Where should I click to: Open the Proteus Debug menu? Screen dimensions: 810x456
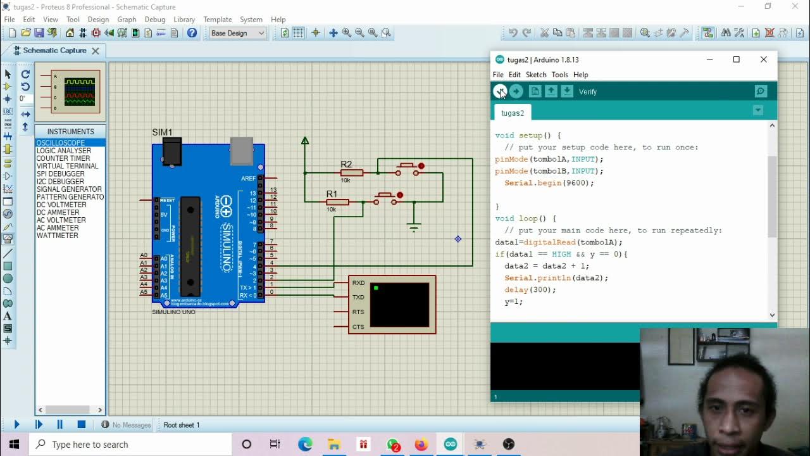(x=154, y=20)
